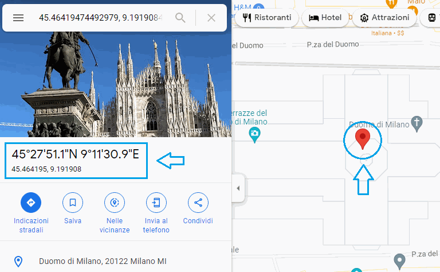
Task: Share location with Condividi icon
Action: point(198,203)
